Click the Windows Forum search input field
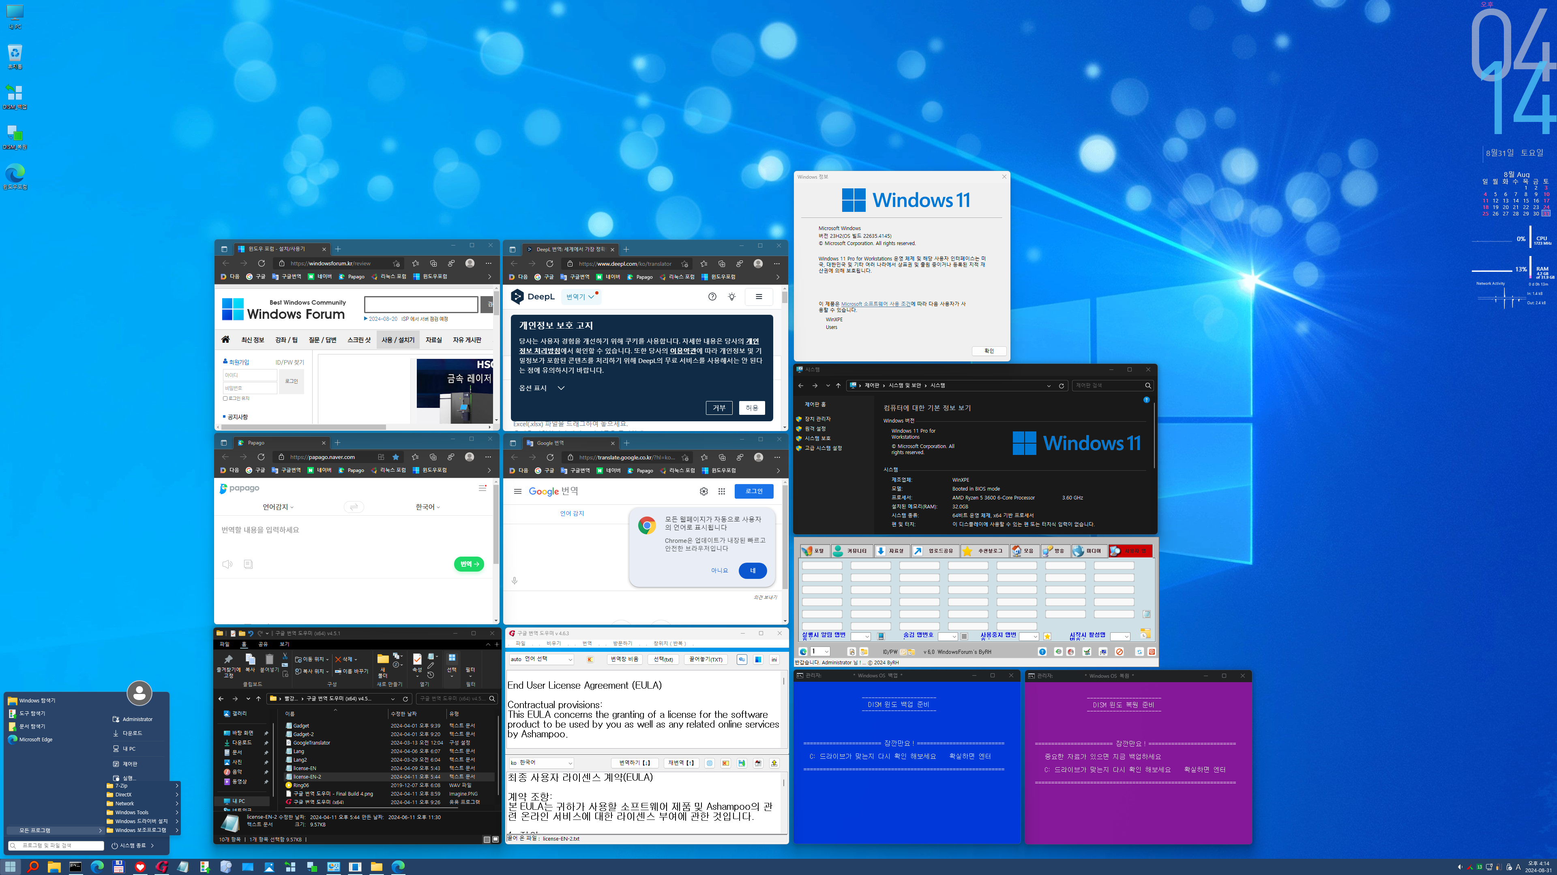1557x875 pixels. click(421, 304)
